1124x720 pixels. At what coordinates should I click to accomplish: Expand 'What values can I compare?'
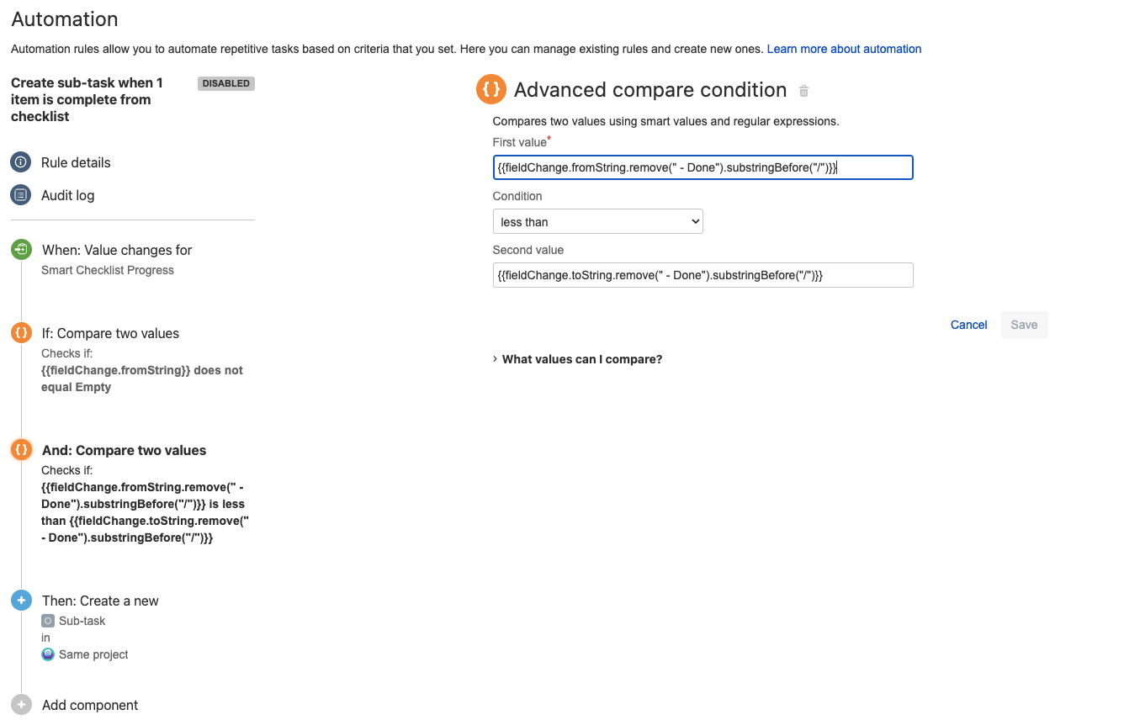coord(581,359)
